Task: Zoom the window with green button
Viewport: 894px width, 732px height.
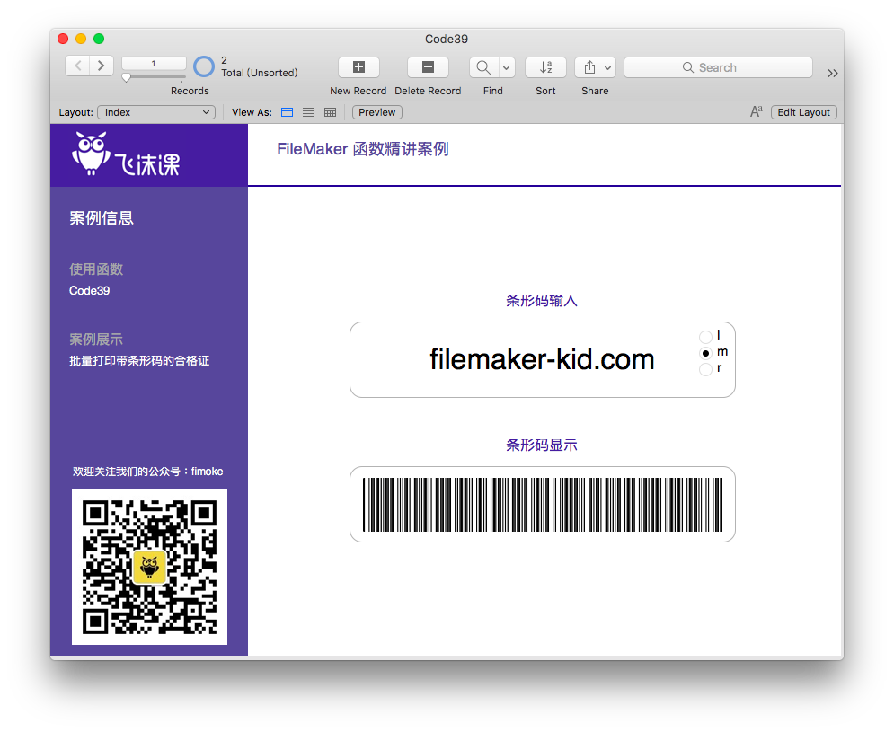Action: [99, 39]
